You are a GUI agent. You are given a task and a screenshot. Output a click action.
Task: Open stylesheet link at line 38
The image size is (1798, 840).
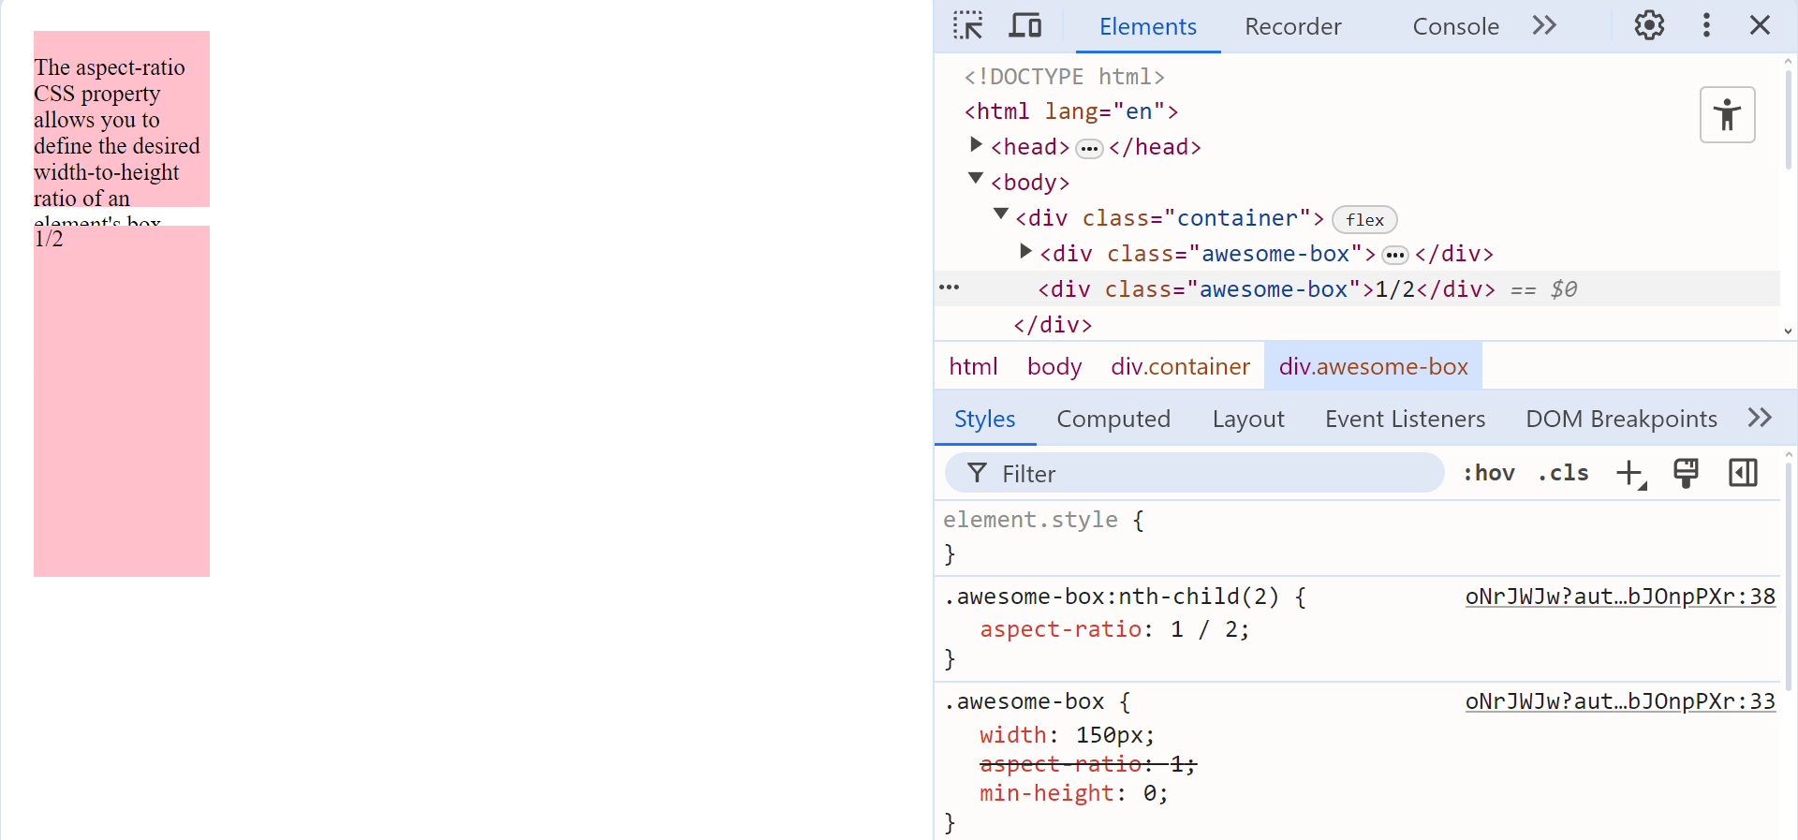point(1620,597)
